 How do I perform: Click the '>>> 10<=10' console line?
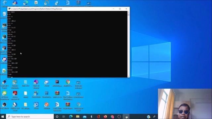point(13,63)
